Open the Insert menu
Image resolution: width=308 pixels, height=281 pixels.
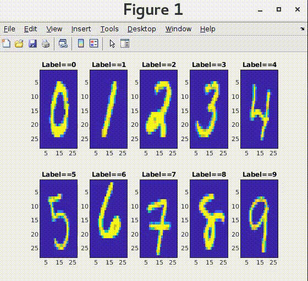click(81, 29)
